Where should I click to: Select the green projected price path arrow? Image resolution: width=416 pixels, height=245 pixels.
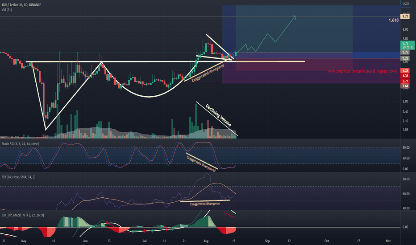[266, 34]
